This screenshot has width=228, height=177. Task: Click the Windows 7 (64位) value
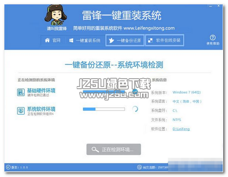click(x=187, y=92)
